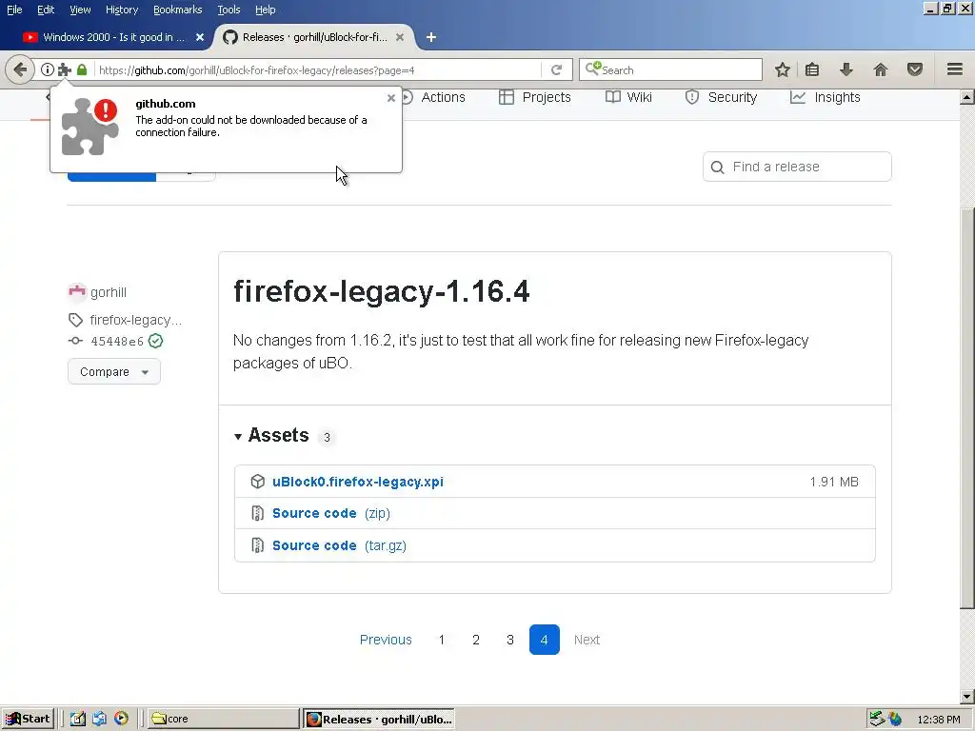Click the scrollbar up arrow
Screen dimensions: 975x731
point(967,97)
